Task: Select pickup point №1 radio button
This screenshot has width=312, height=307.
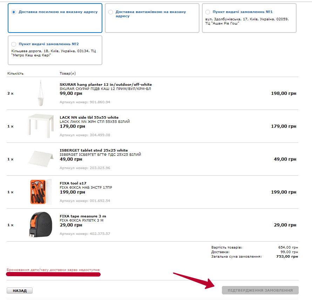Action: pos(208,12)
